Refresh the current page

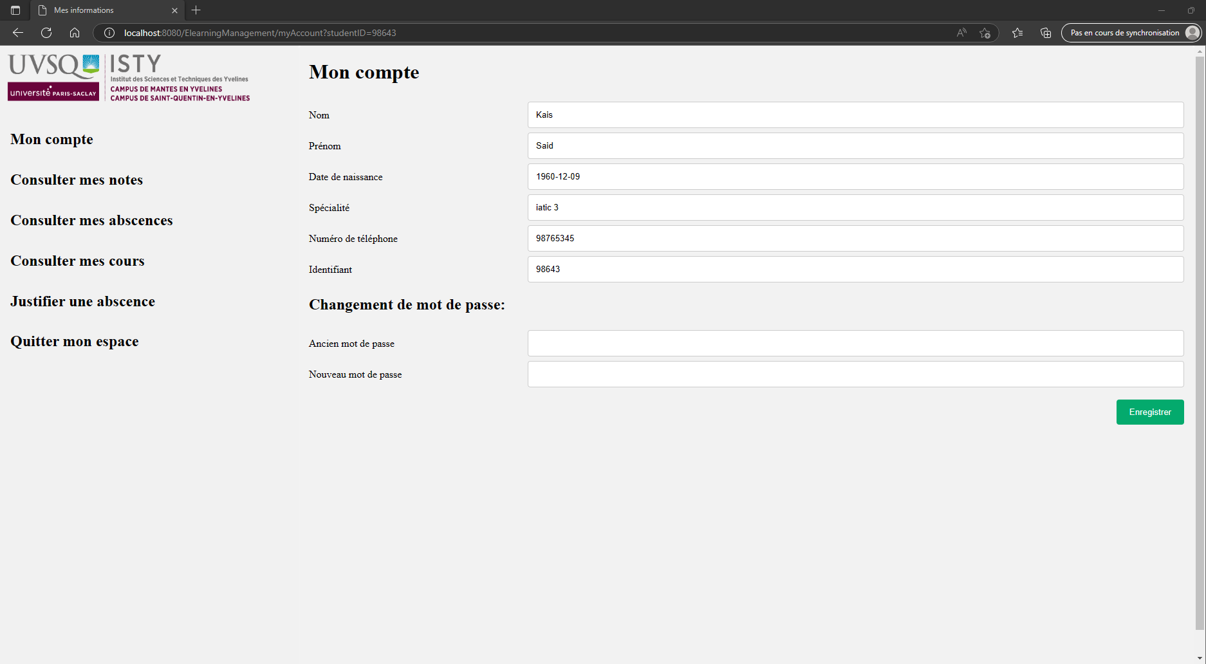tap(46, 33)
